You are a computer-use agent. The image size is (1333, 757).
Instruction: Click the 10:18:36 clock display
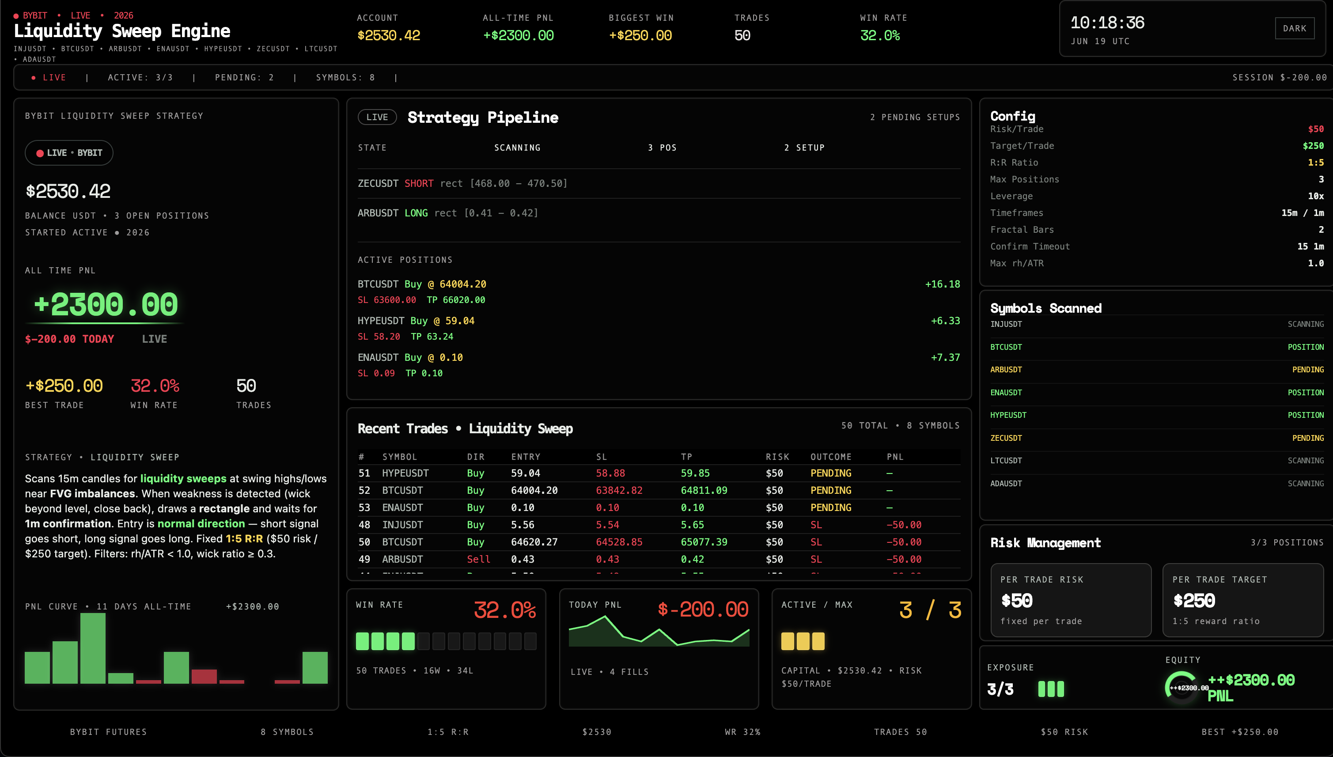click(1107, 23)
